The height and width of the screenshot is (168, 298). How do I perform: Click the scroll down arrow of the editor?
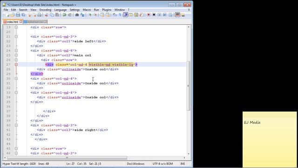188,154
